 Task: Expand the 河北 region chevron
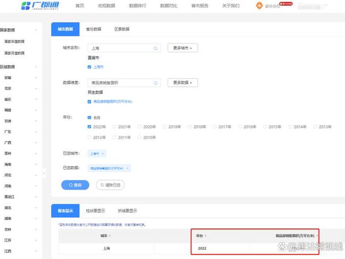click(36, 175)
